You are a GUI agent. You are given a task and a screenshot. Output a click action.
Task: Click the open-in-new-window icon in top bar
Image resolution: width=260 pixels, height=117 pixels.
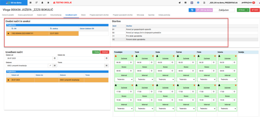(x=36, y=3)
